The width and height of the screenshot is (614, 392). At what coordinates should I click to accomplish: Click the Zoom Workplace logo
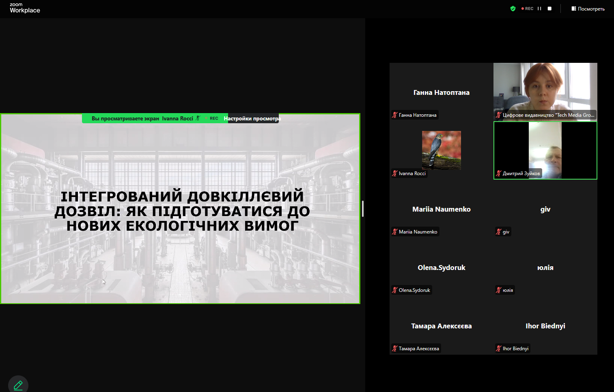(x=25, y=8)
